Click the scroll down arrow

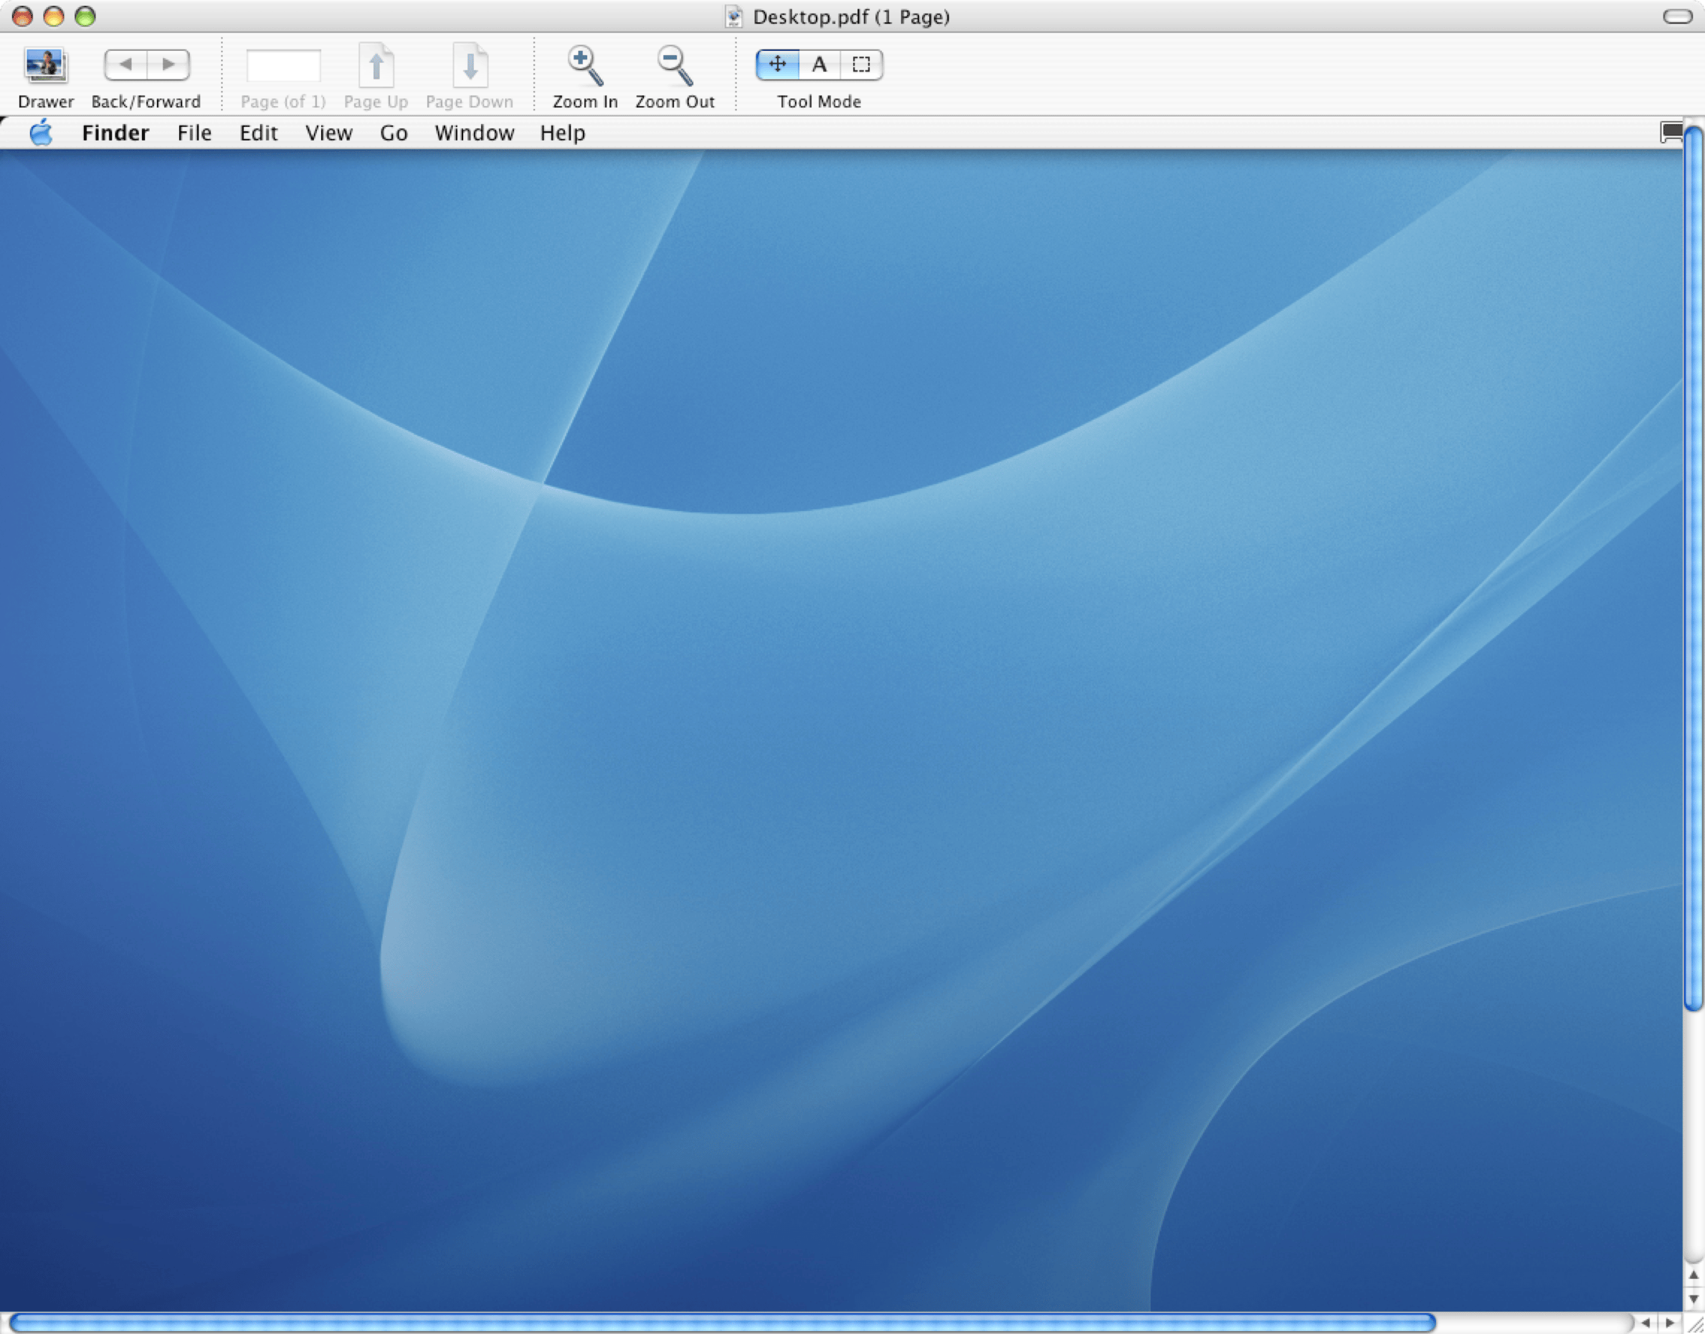click(x=1694, y=1299)
